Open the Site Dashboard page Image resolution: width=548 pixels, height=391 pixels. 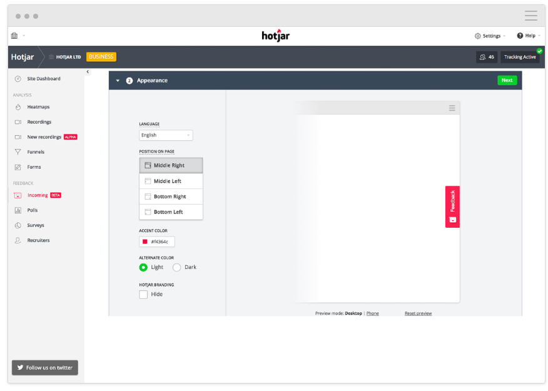click(44, 79)
